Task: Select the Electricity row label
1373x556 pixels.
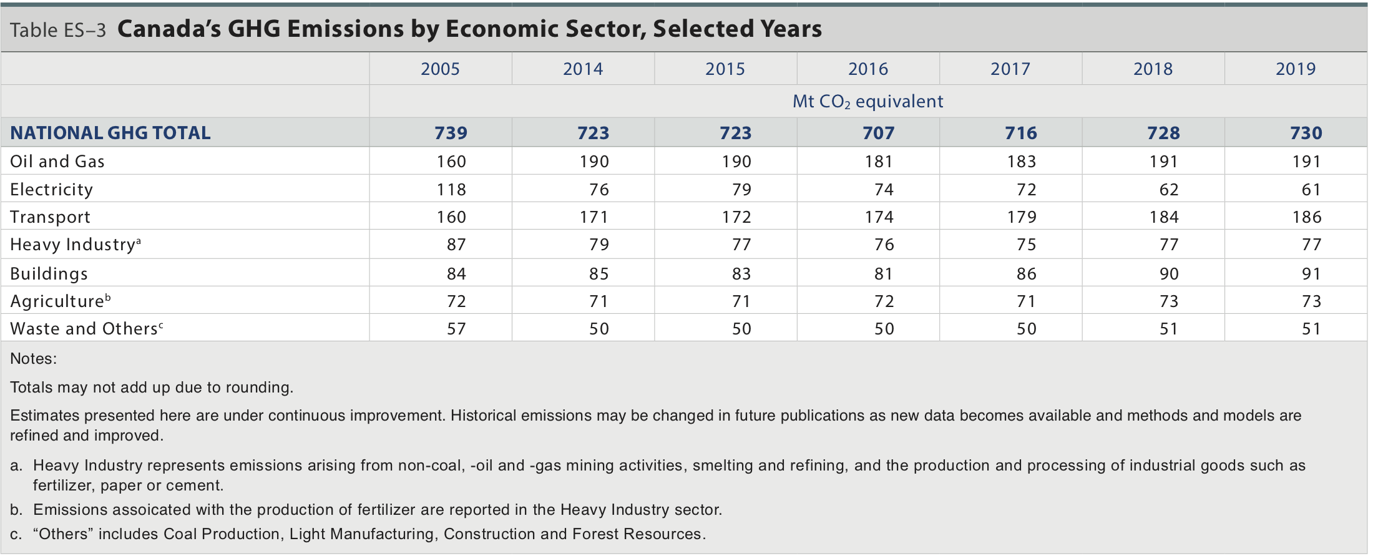Action: (x=52, y=189)
